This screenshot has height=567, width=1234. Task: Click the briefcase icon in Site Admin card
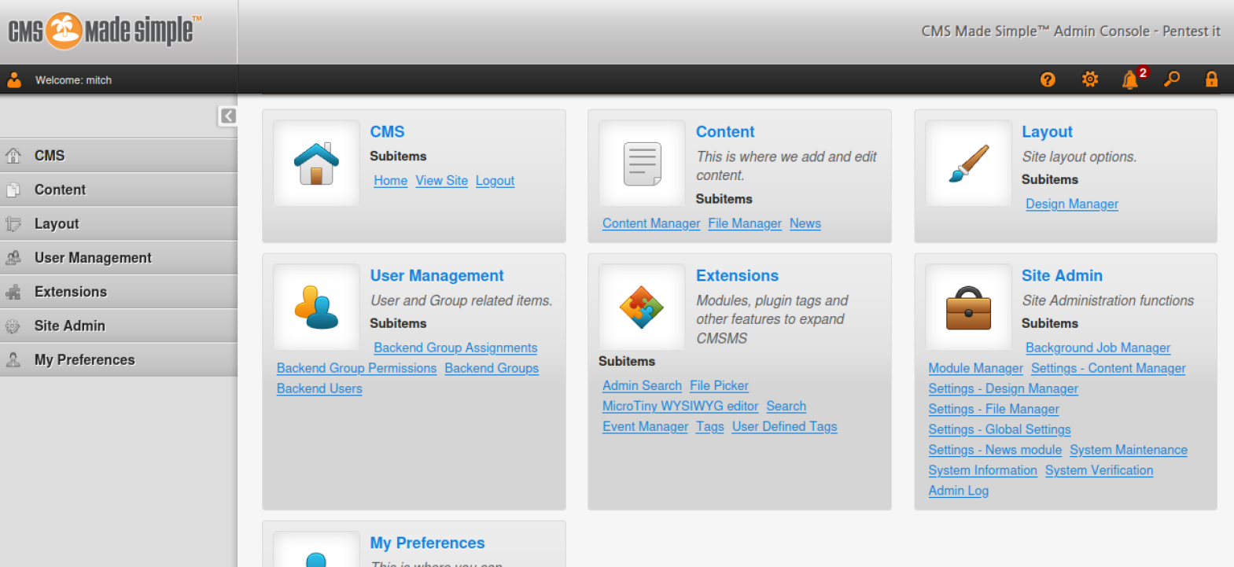(968, 307)
